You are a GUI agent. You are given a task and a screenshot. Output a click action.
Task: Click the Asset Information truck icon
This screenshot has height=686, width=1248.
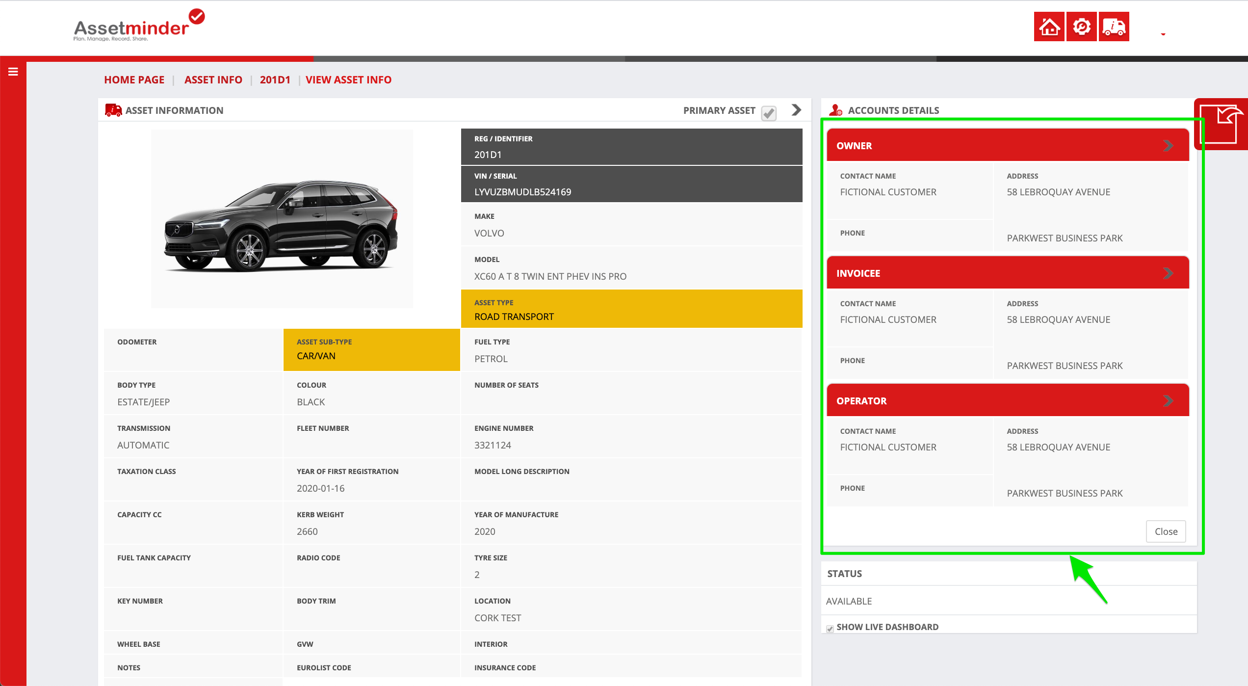113,110
